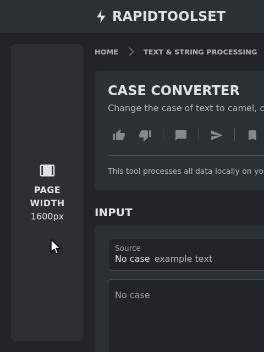Click the thumbs down dislike icon
This screenshot has width=264, height=352.
145,135
